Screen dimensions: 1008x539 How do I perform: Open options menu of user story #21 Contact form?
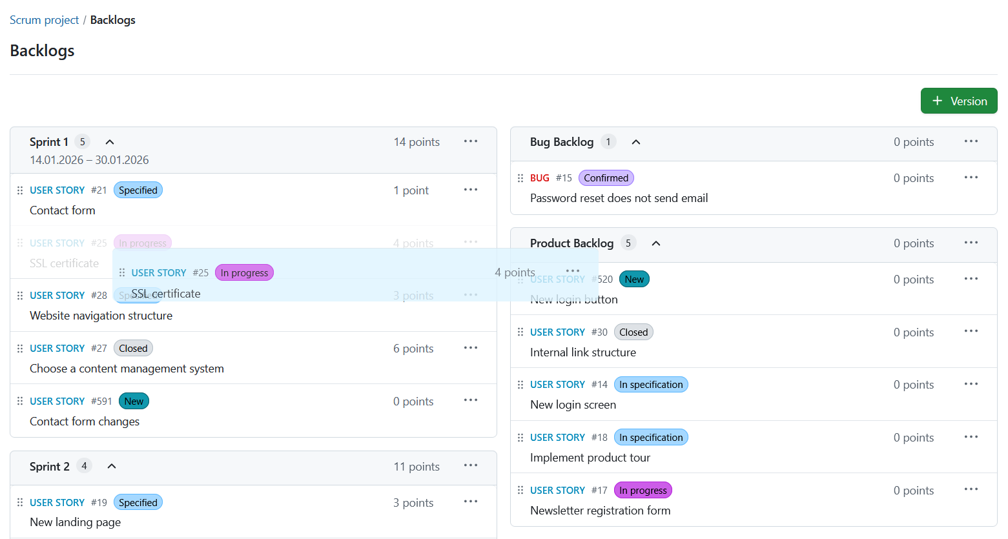(471, 189)
